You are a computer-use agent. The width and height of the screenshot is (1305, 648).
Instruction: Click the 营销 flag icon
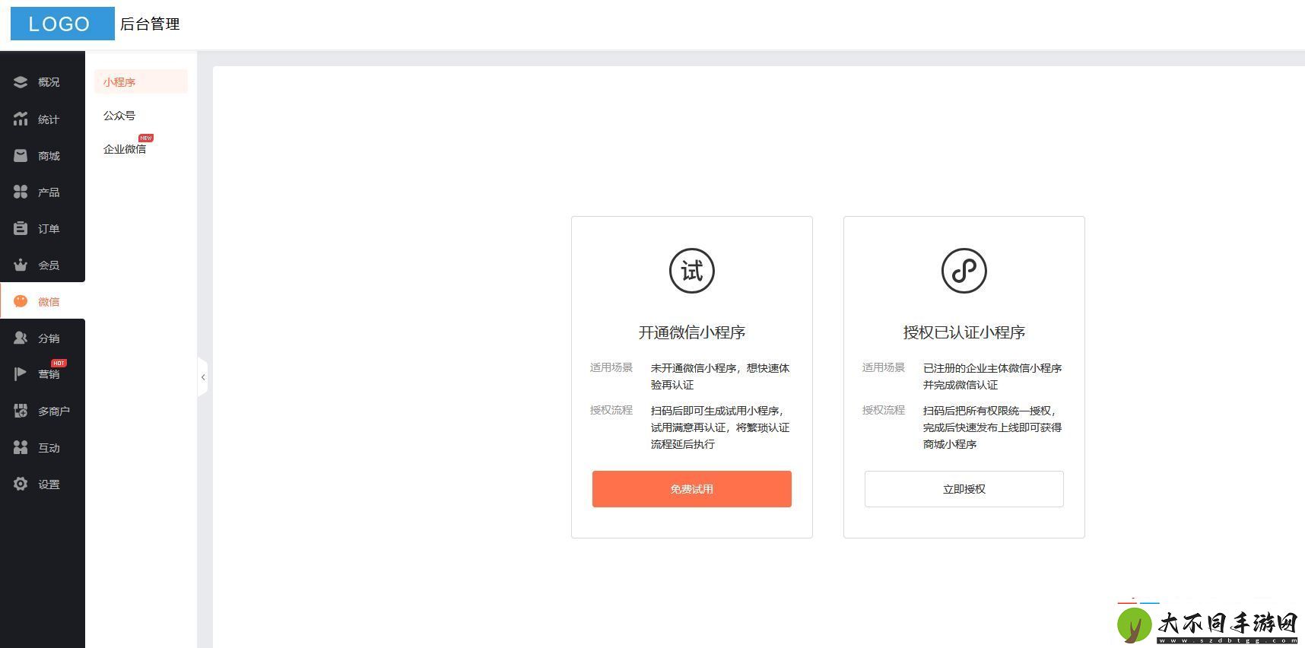[x=21, y=374]
